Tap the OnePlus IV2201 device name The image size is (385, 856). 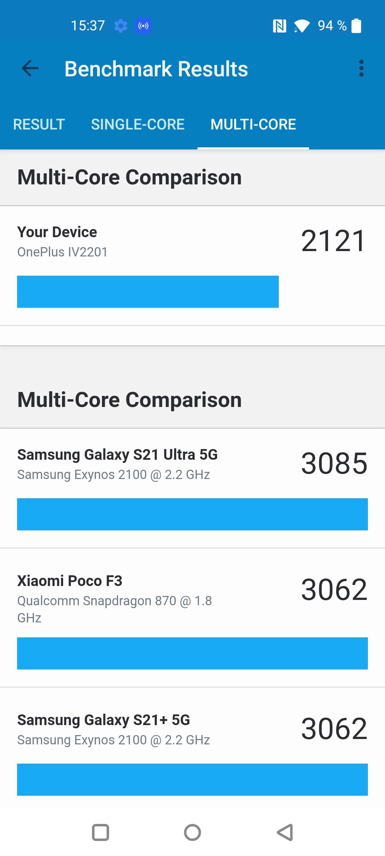[62, 252]
